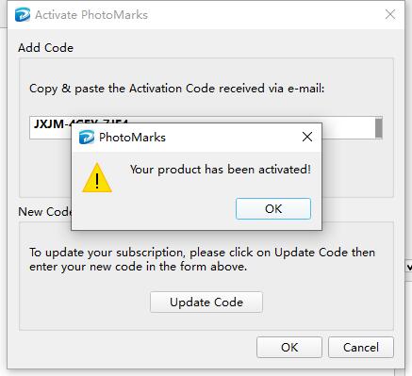The height and width of the screenshot is (376, 412).
Task: Click the 'PhotoMarks' popup title bar text
Action: (x=132, y=138)
